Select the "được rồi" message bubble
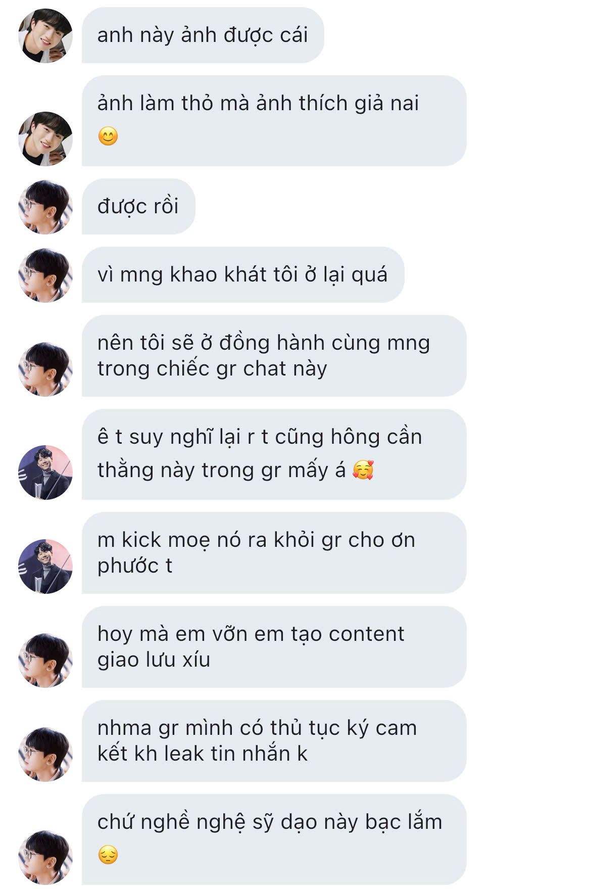This screenshot has width=591, height=889. click(138, 206)
